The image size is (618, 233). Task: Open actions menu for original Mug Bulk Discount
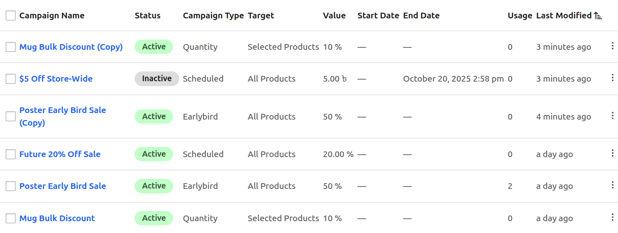[612, 217]
